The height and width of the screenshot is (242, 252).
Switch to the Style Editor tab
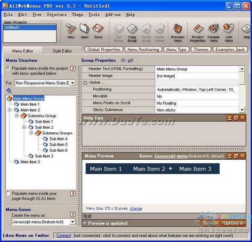(62, 51)
